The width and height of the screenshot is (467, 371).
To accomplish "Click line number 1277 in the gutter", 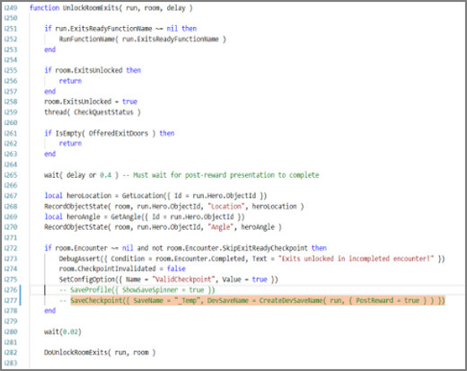I will 11,300.
